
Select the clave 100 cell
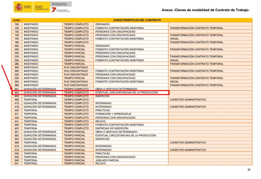[17, 23]
